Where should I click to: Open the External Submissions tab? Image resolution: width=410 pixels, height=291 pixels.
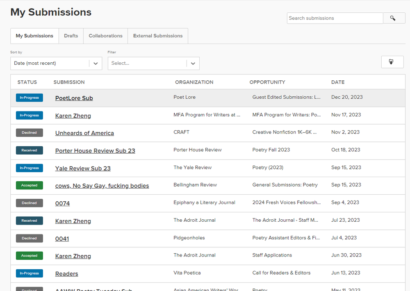pos(157,36)
